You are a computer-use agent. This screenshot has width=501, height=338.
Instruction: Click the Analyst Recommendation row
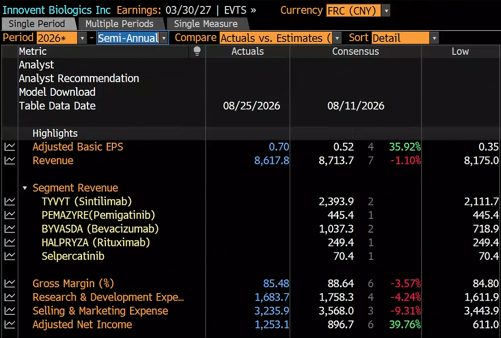(x=79, y=78)
